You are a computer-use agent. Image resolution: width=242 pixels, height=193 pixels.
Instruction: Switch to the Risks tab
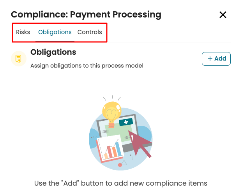click(23, 32)
